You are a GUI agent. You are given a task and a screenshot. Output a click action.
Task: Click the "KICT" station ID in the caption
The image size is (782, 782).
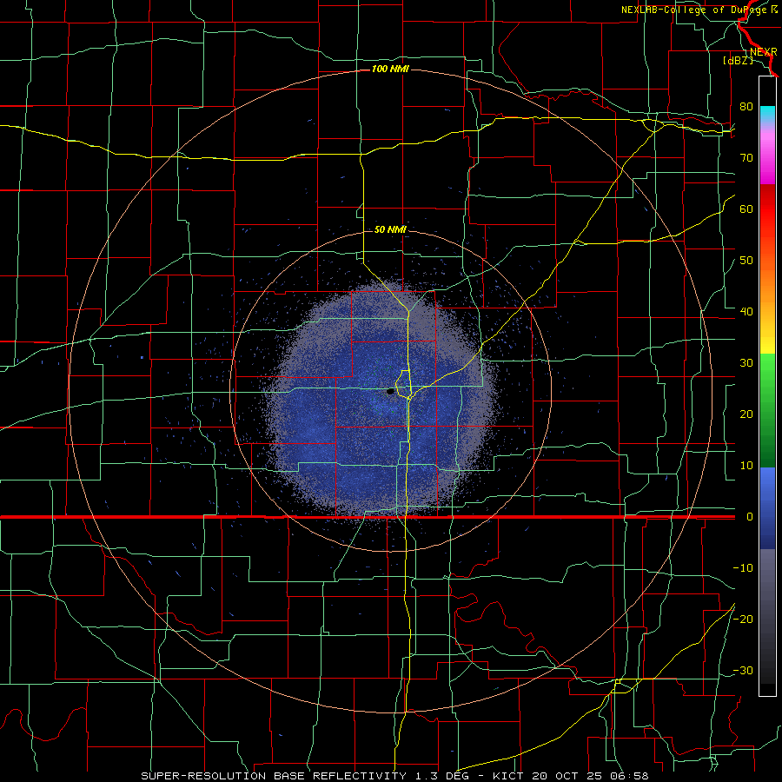(508, 776)
